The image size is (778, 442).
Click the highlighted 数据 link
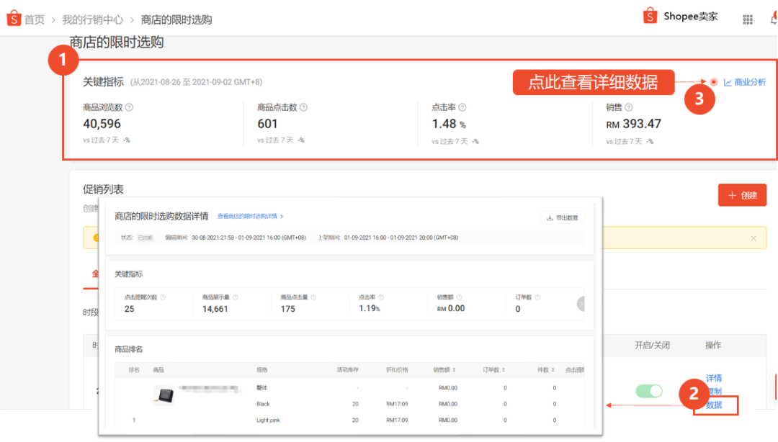714,406
